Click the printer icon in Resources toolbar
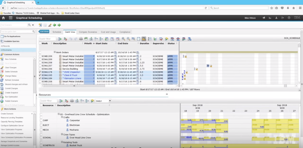303x148 pixels. pyautogui.click(x=72, y=101)
